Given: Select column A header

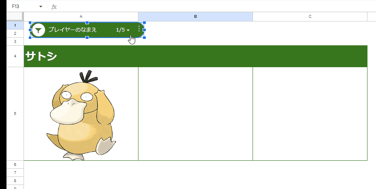Looking at the screenshot, I should (x=81, y=17).
